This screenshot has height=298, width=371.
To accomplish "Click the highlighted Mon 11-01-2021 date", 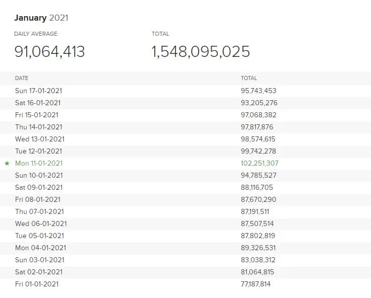I will point(39,163).
